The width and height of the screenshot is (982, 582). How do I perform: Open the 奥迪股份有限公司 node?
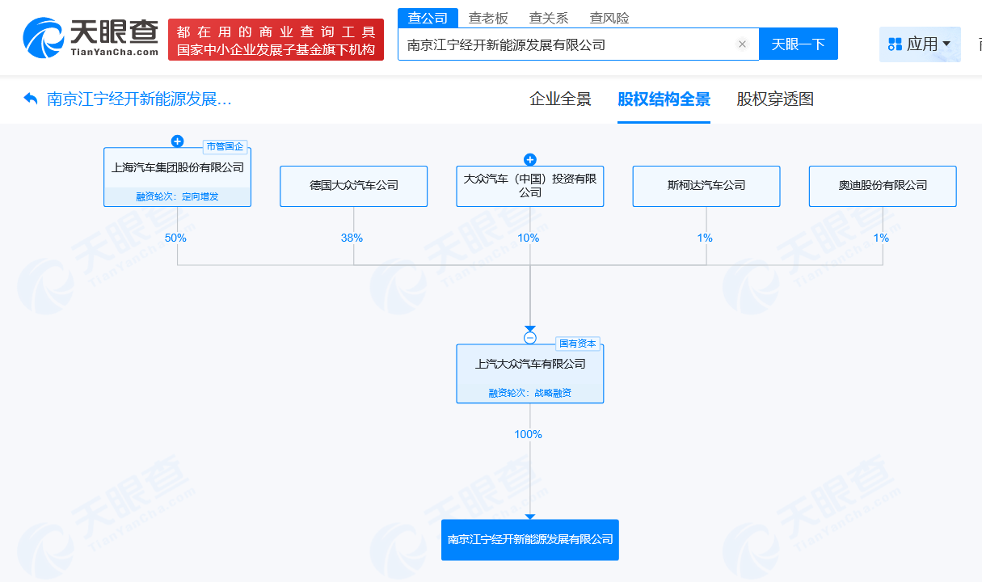coord(883,186)
